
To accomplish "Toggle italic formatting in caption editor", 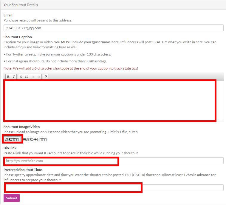I will [14, 77].
